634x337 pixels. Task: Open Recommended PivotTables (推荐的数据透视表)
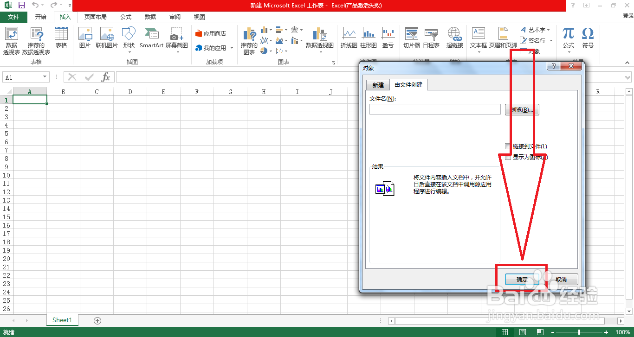coord(36,41)
